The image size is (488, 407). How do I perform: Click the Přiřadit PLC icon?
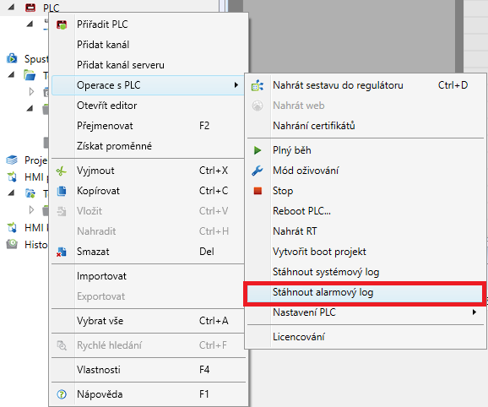62,24
